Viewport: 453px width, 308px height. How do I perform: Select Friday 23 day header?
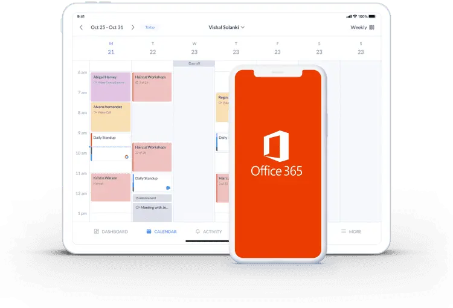click(277, 48)
